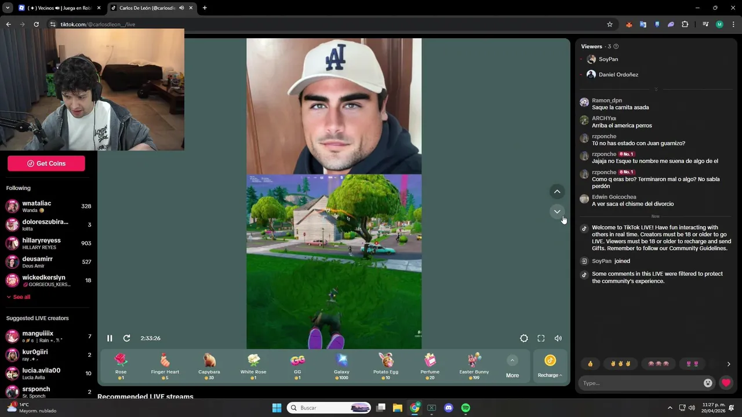Screen dimensions: 742x417
Task: Mute the live stream volume
Action: tap(558, 338)
